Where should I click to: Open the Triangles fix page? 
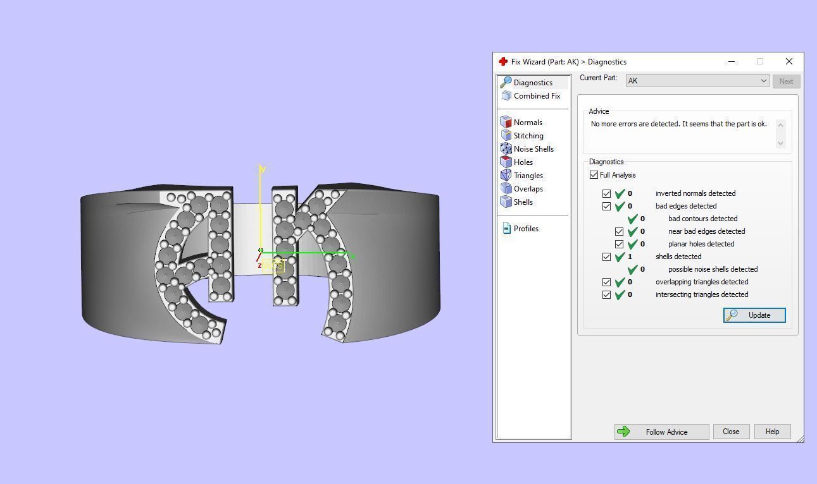click(528, 176)
